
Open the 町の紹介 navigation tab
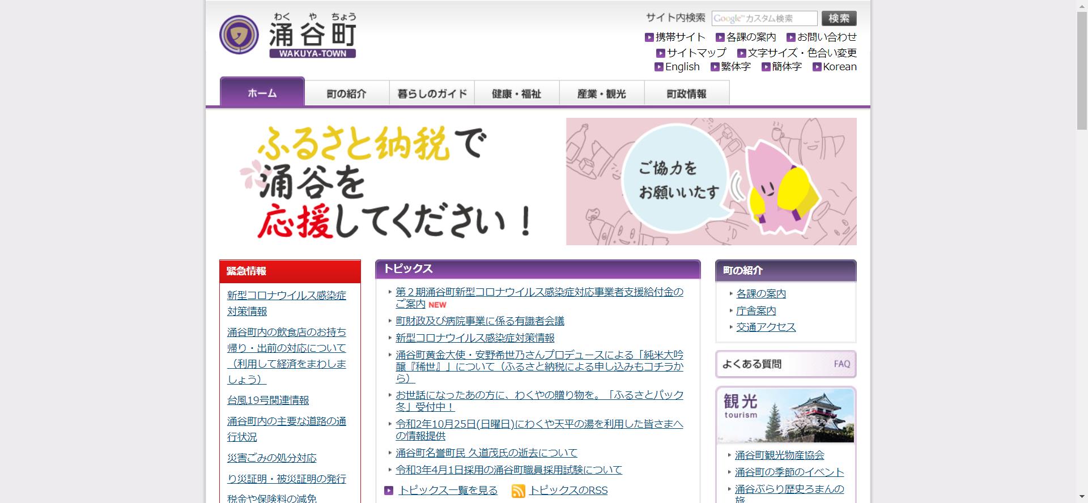click(347, 93)
